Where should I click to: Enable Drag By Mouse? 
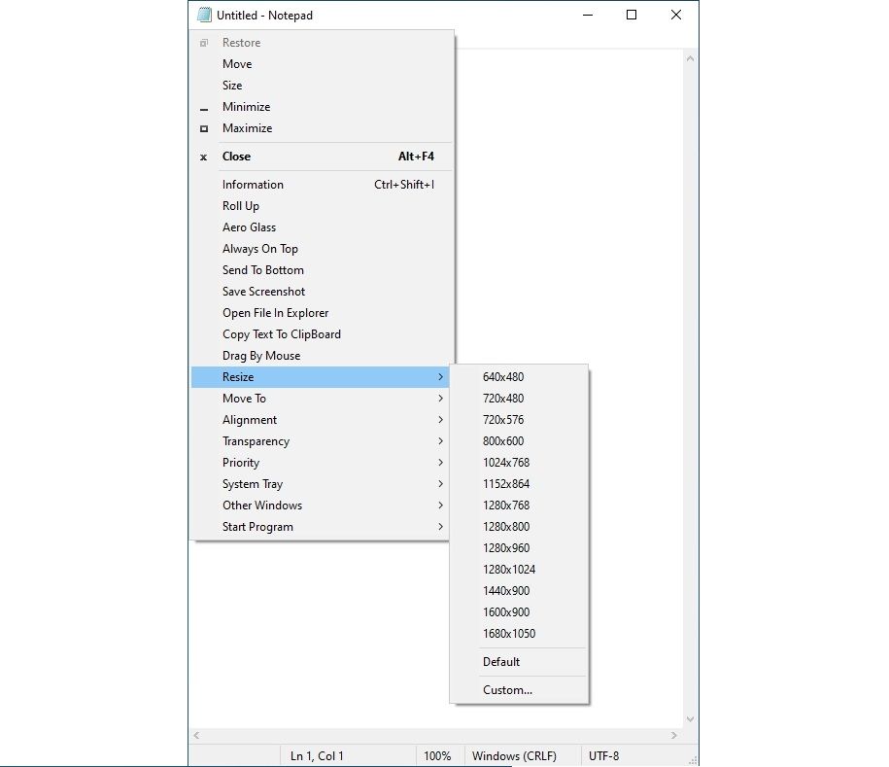(322, 356)
